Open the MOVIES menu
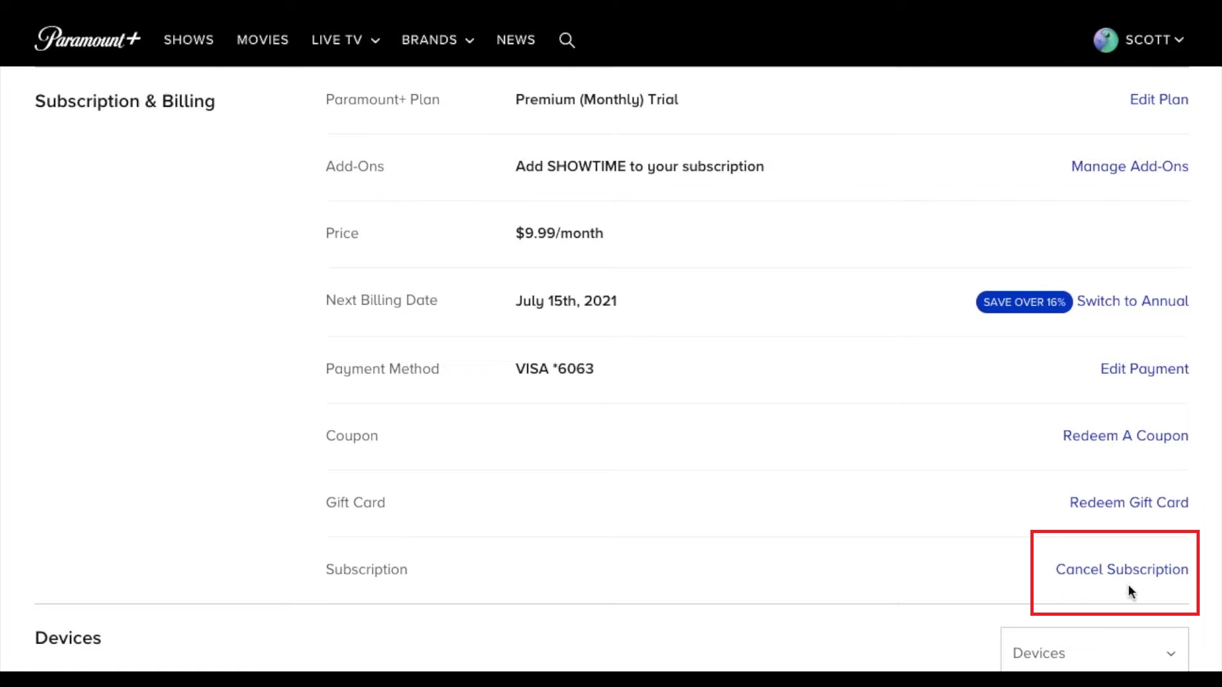Image resolution: width=1222 pixels, height=687 pixels. pyautogui.click(x=262, y=40)
